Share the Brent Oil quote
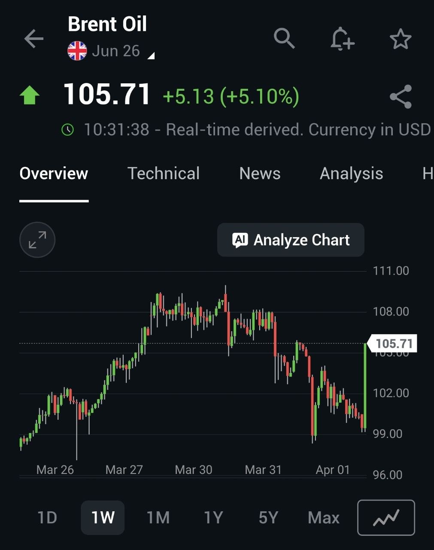 click(x=401, y=97)
